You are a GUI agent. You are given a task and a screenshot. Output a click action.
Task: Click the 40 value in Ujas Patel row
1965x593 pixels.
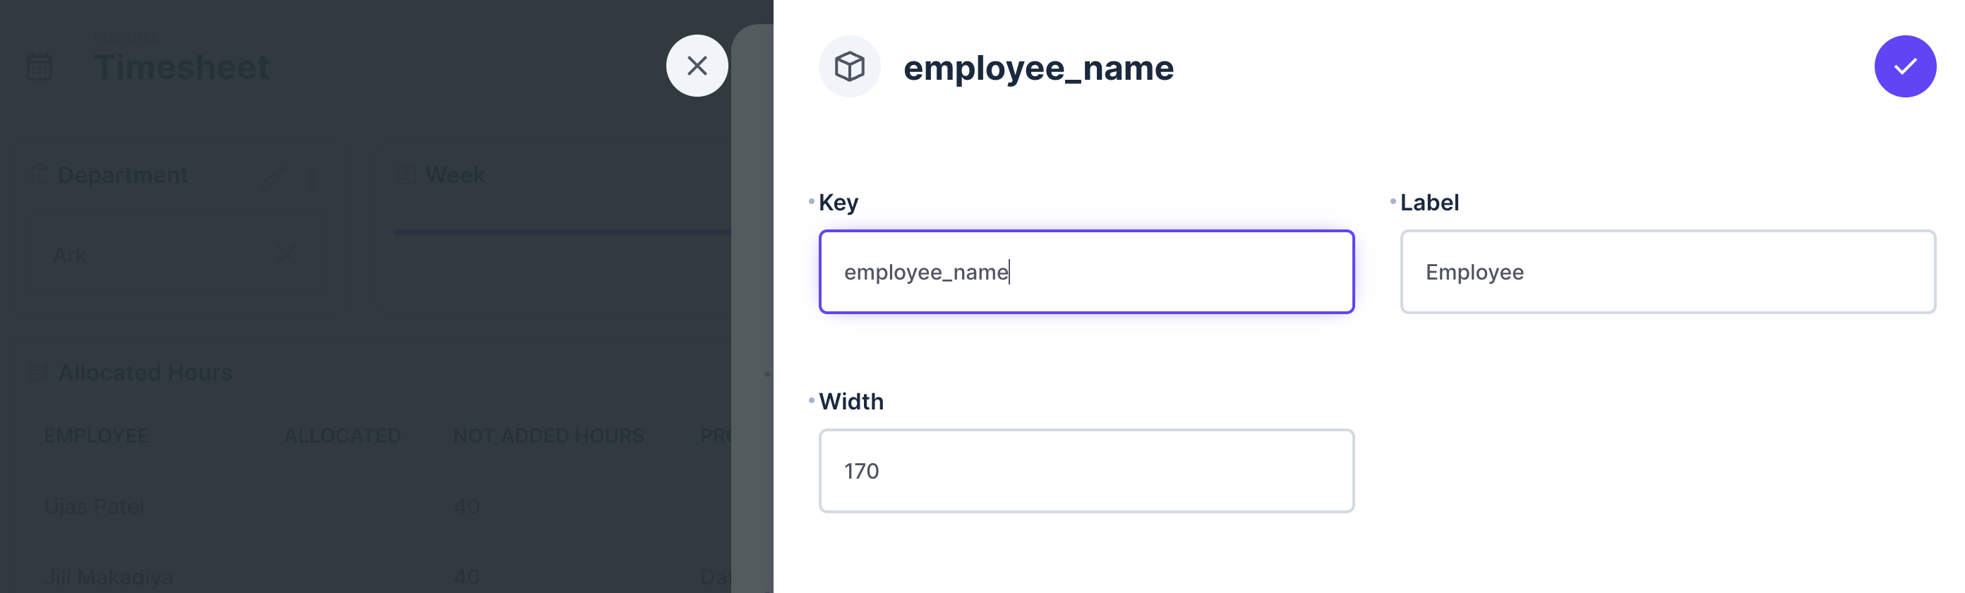pyautogui.click(x=466, y=507)
